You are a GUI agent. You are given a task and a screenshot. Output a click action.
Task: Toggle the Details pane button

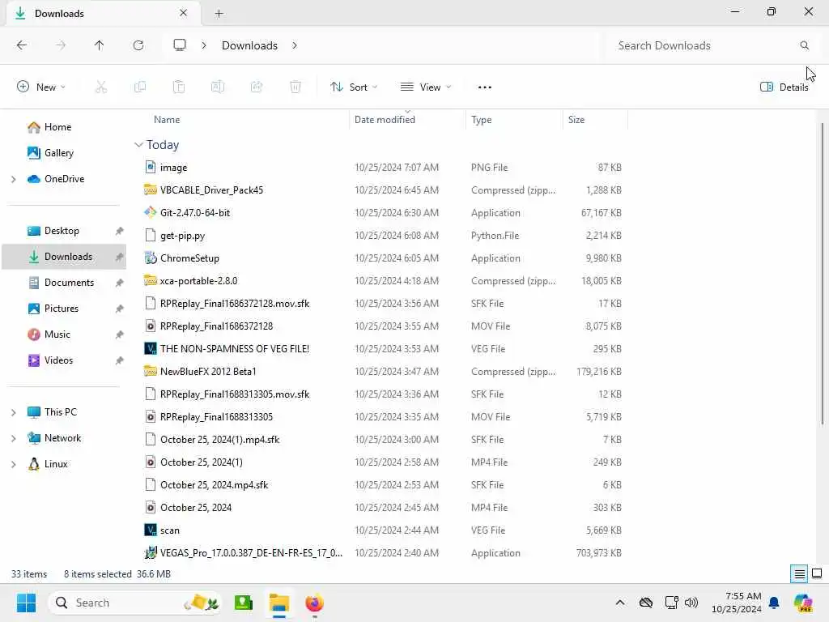784,87
